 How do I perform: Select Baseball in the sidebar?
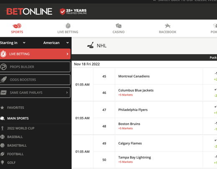coord(15,137)
